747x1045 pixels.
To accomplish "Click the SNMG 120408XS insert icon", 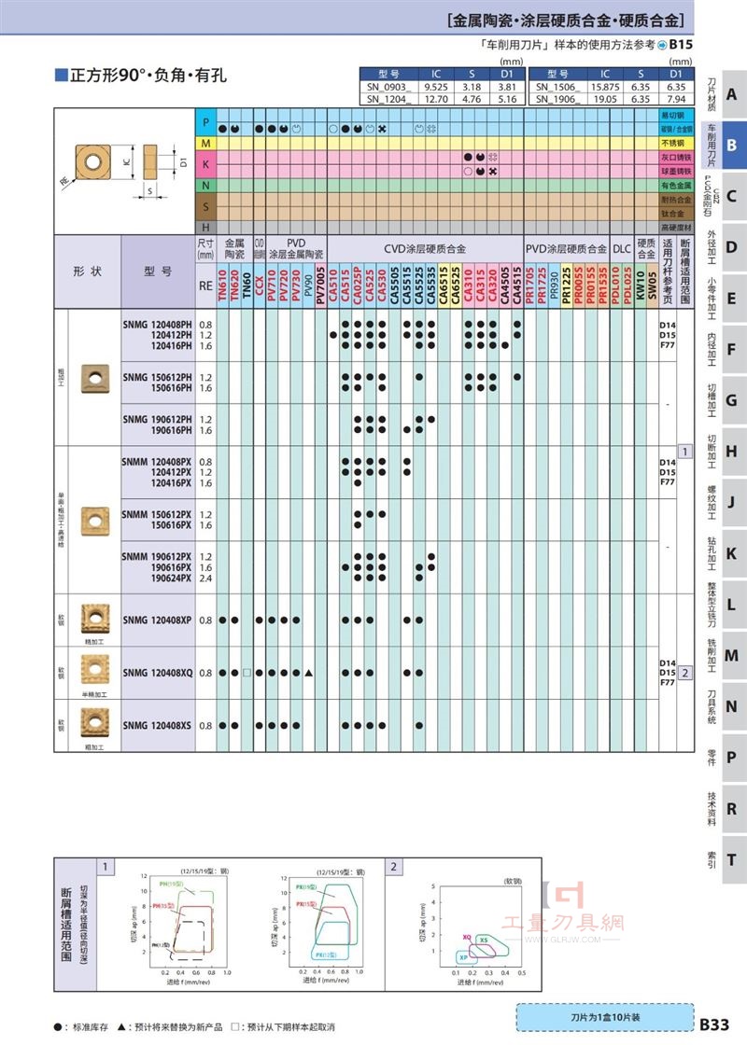I will click(x=94, y=722).
